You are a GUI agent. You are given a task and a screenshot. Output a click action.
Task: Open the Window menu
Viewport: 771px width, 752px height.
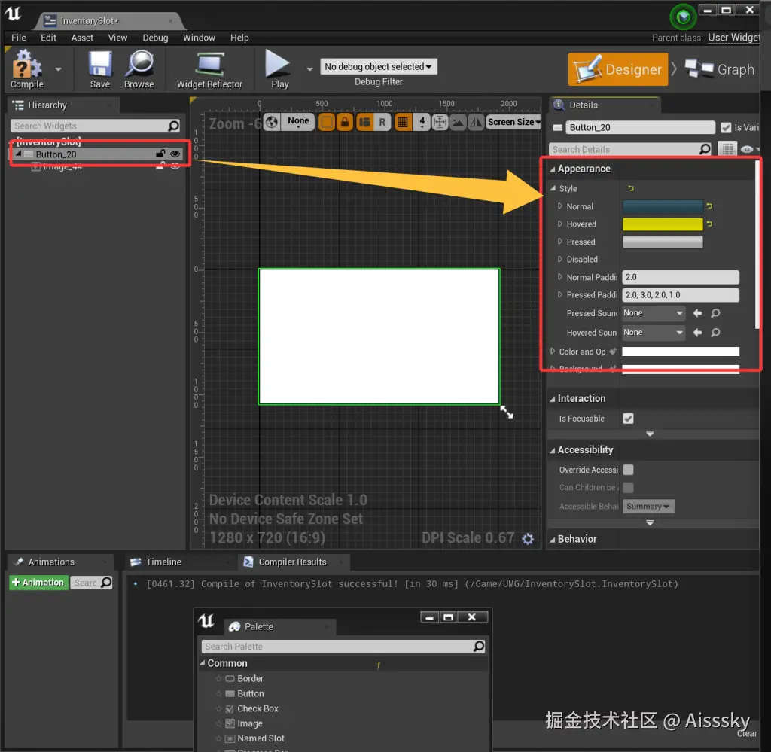[199, 38]
